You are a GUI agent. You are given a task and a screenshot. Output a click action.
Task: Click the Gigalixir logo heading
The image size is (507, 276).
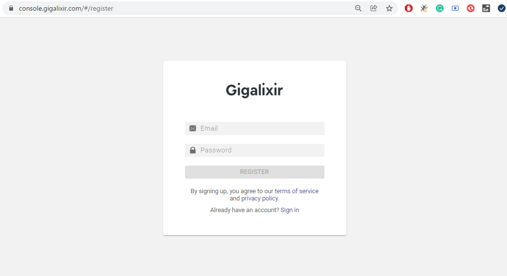[254, 90]
